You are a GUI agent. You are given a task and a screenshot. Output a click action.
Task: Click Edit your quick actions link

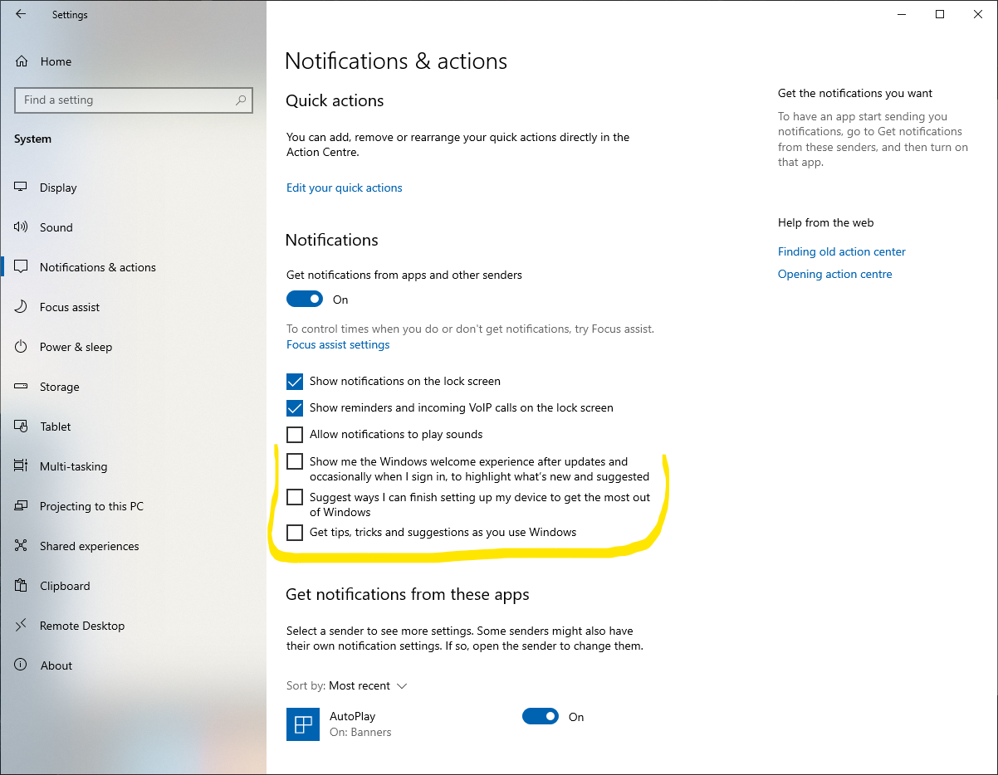click(x=344, y=188)
